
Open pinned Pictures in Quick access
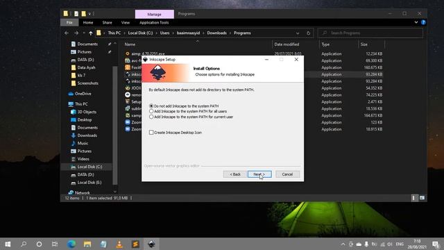(85, 52)
